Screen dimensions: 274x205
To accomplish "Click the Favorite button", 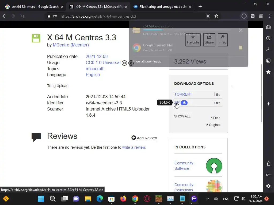I will point(193,40).
